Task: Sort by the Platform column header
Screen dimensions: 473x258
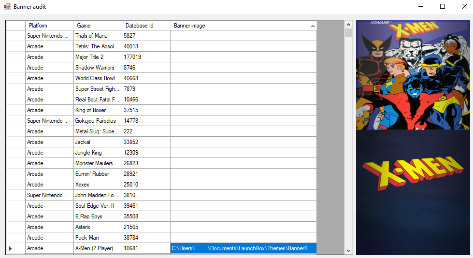Action: tap(49, 25)
